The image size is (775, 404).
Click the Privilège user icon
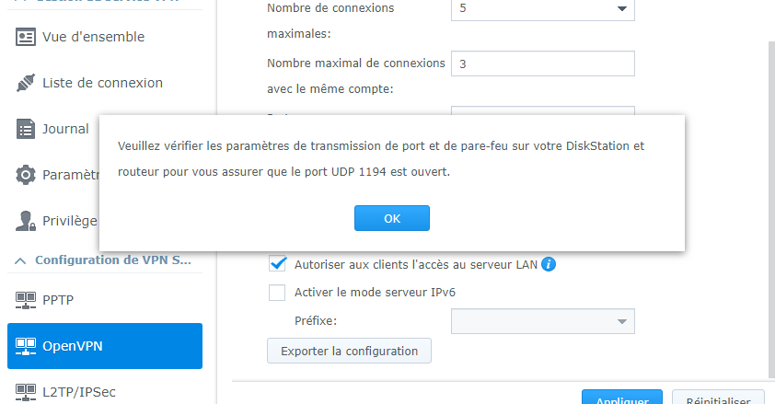pos(26,221)
